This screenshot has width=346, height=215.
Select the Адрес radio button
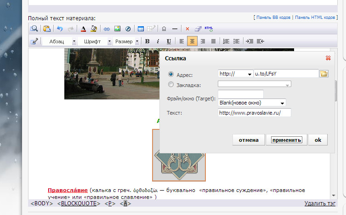(171, 74)
